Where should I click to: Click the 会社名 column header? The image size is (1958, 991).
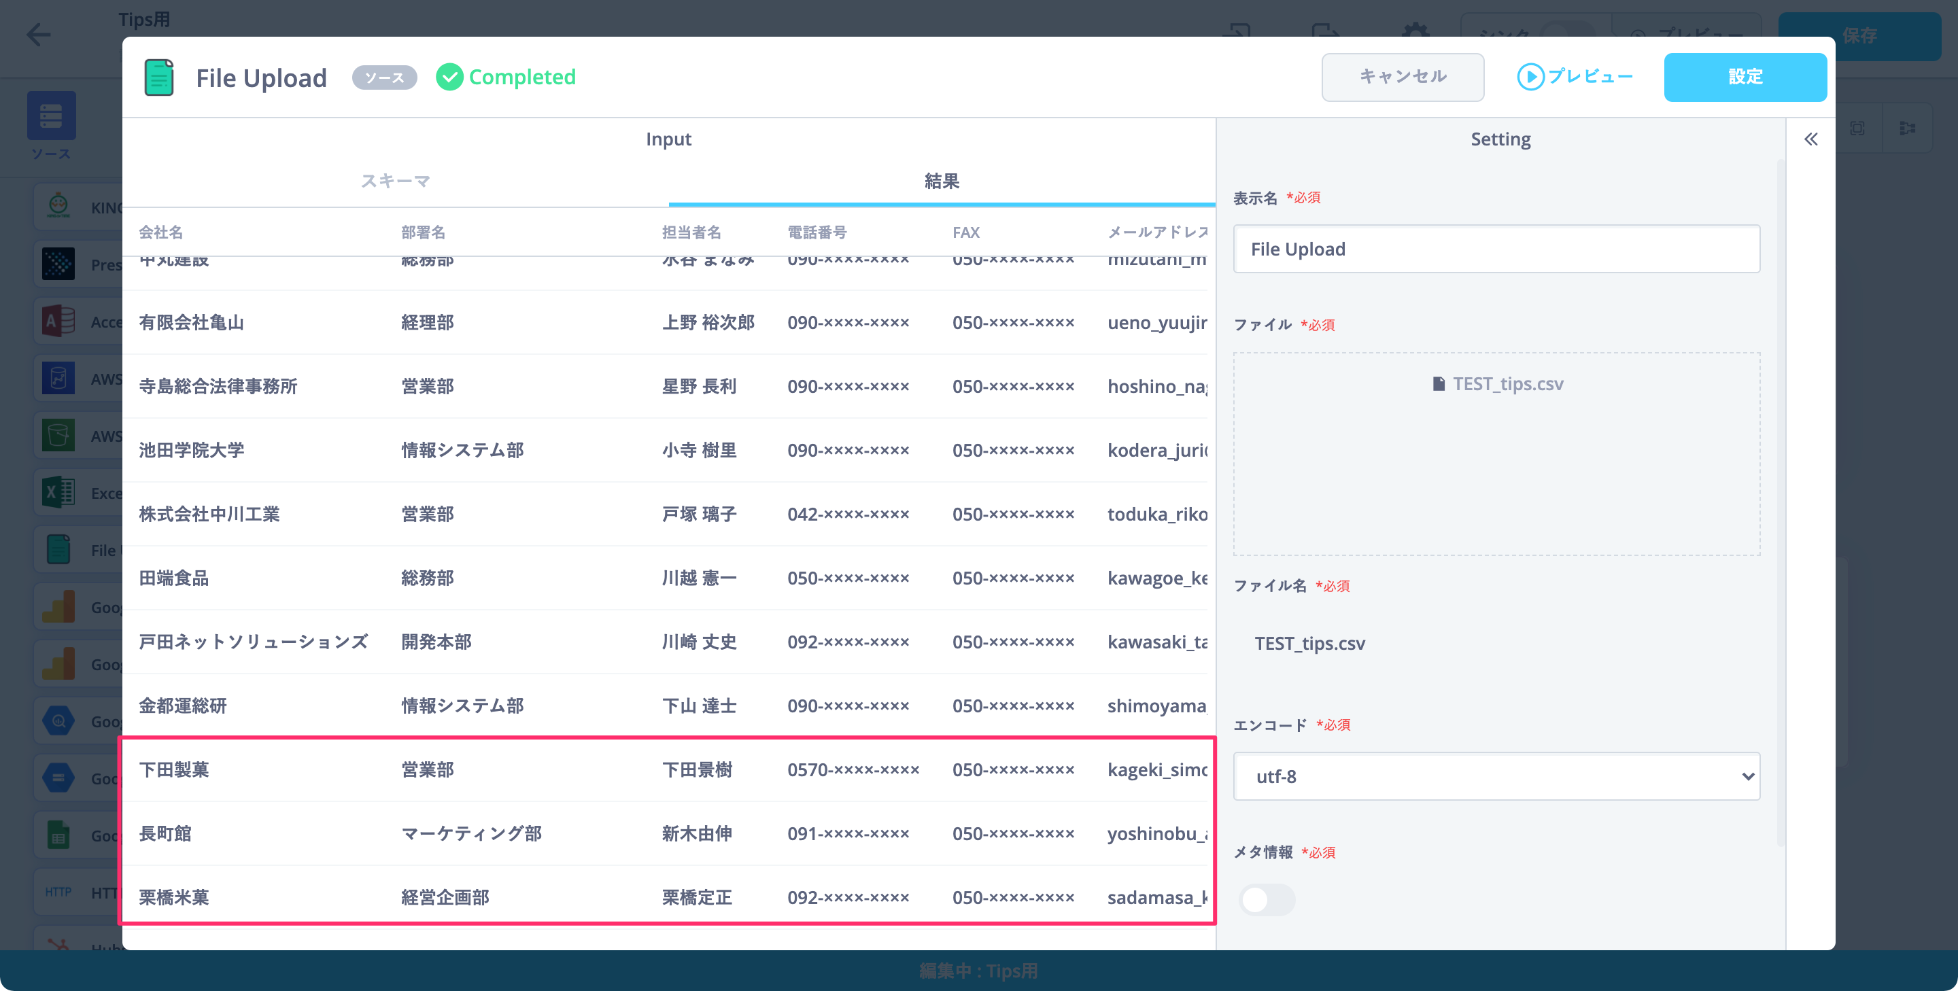point(160,232)
